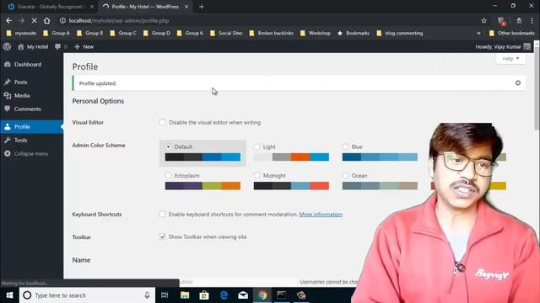540x303 pixels.
Task: Click the Default scheme color palette
Action: coord(202,157)
